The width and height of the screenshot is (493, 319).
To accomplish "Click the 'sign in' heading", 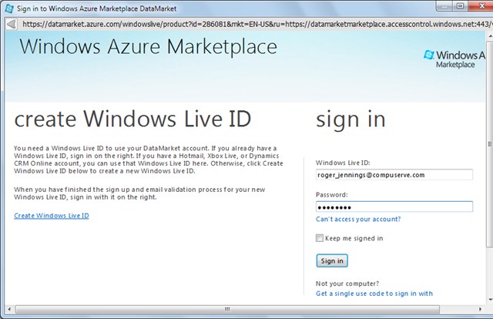I will pyautogui.click(x=350, y=119).
